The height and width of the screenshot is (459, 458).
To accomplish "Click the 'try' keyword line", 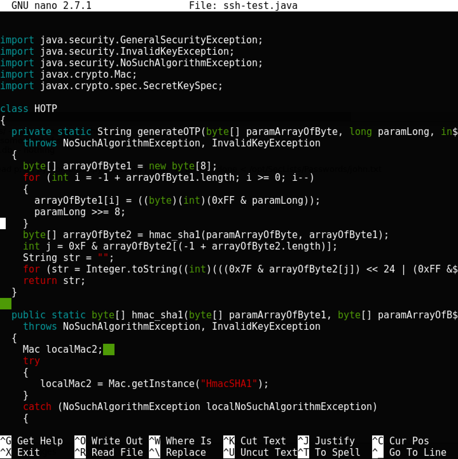I will pyautogui.click(x=31, y=361).
